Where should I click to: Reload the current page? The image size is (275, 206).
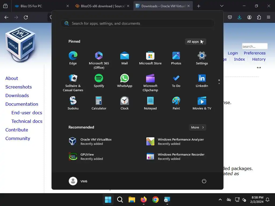coord(26,17)
